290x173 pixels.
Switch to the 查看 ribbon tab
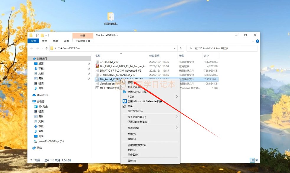(x=66, y=41)
